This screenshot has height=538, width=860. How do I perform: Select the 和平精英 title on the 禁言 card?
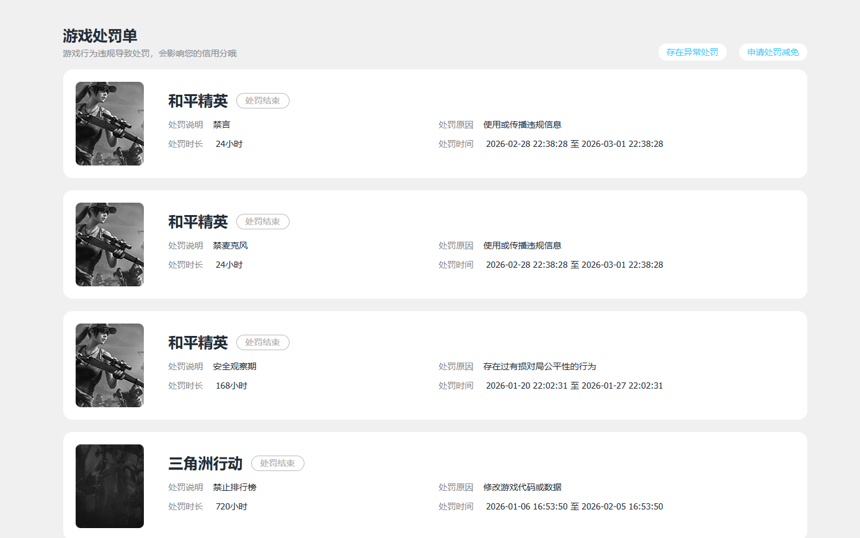tap(198, 100)
